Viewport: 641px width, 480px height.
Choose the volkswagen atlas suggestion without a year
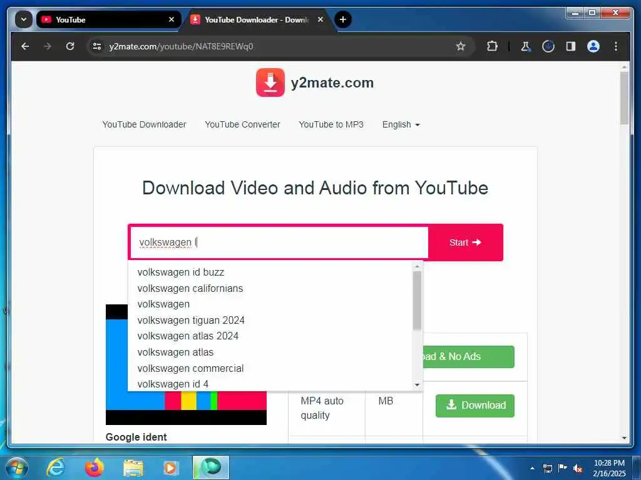[x=270, y=352]
